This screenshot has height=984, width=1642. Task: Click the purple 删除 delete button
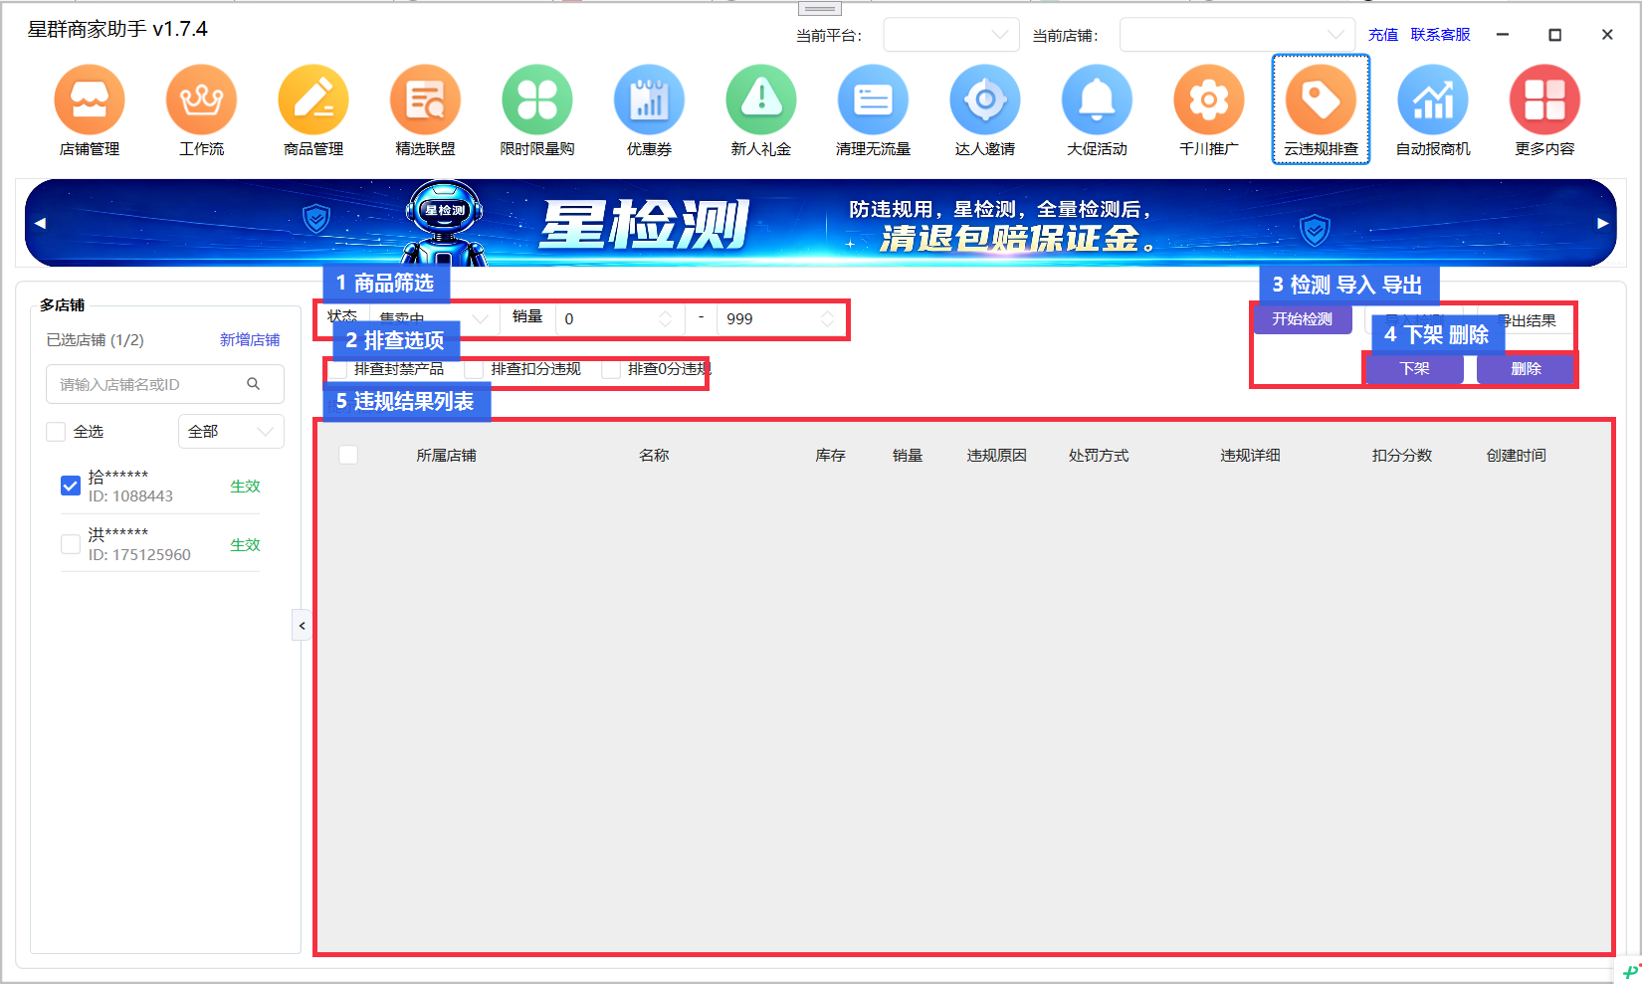pos(1526,369)
